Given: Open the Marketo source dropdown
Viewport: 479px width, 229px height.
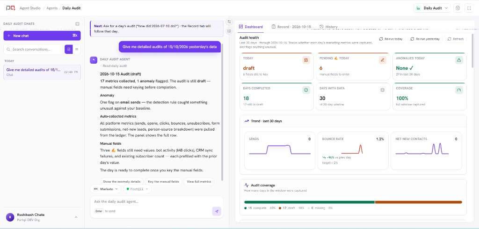Looking at the screenshot, I should (x=105, y=189).
